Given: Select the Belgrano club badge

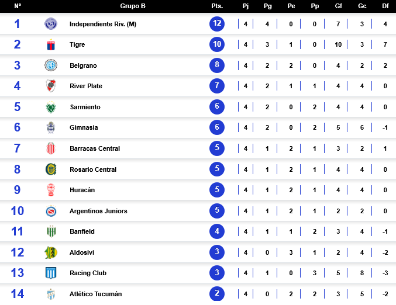Looking at the screenshot, I should pos(51,65).
